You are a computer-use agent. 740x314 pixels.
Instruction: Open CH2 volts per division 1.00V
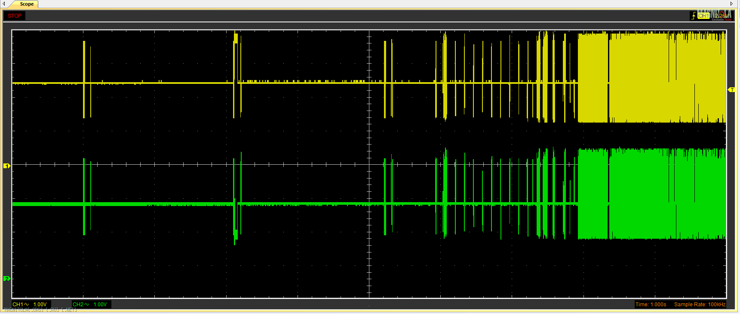pos(100,305)
